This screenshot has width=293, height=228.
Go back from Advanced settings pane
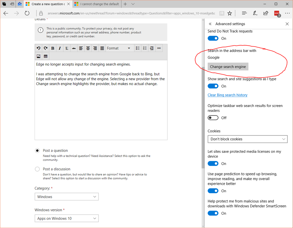click(210, 24)
